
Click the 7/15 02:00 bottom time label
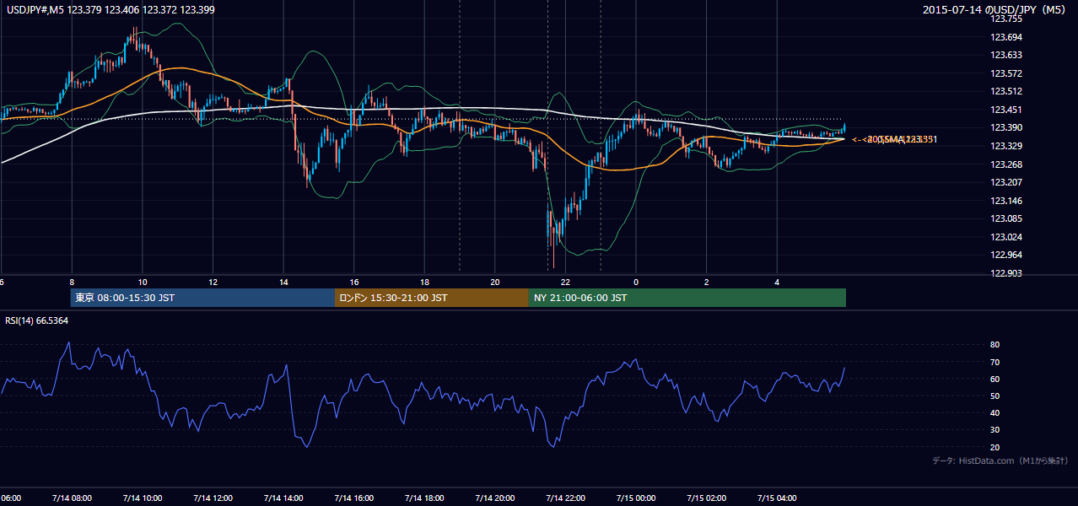coord(706,498)
